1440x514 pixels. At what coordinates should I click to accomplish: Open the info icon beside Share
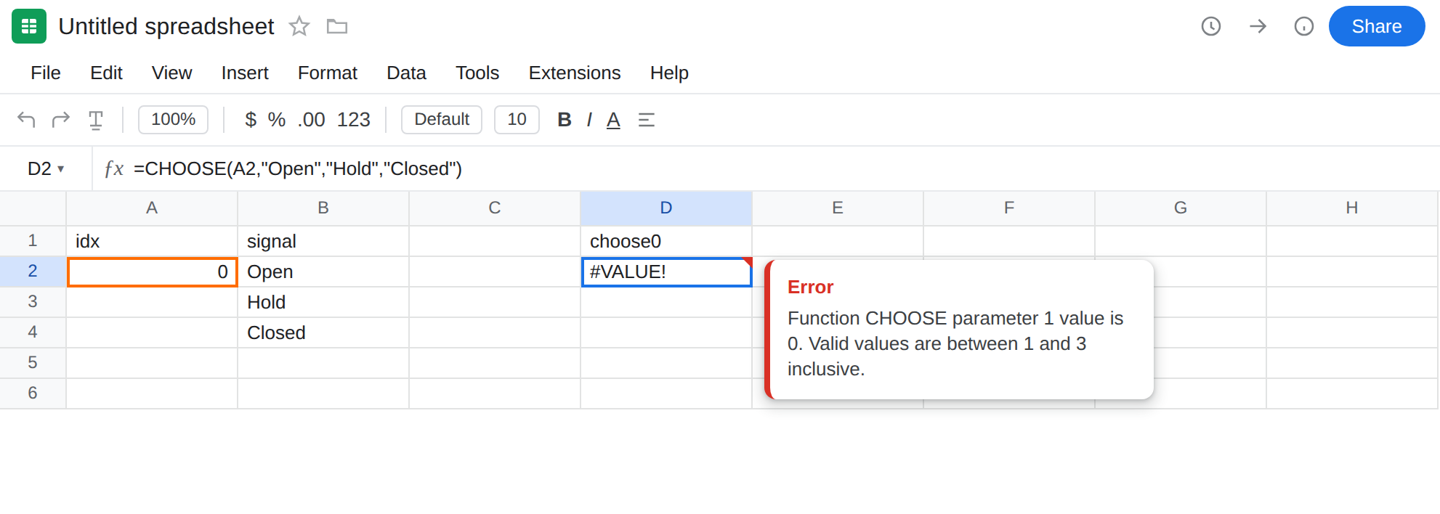click(1304, 26)
